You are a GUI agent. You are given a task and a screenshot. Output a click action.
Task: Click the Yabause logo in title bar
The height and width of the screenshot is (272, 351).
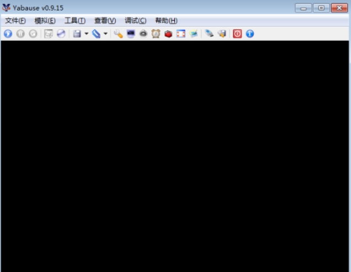coord(6,8)
